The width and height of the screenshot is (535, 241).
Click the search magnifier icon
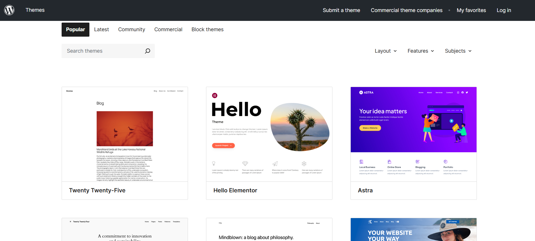(x=148, y=51)
